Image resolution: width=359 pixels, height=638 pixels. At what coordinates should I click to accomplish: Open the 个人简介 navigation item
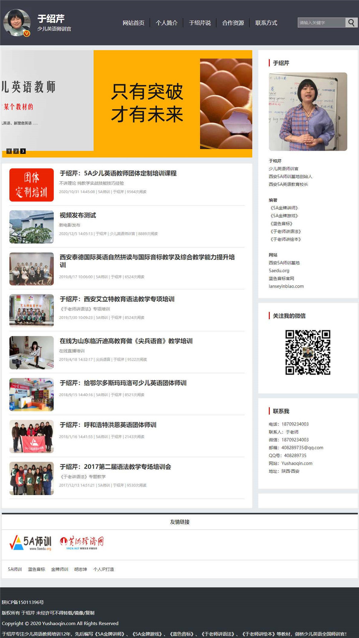166,23
